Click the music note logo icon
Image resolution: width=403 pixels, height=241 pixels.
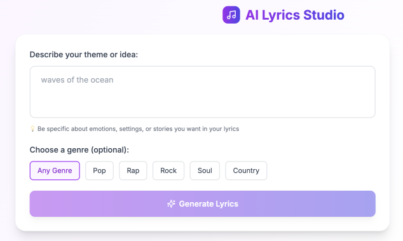pyautogui.click(x=231, y=15)
